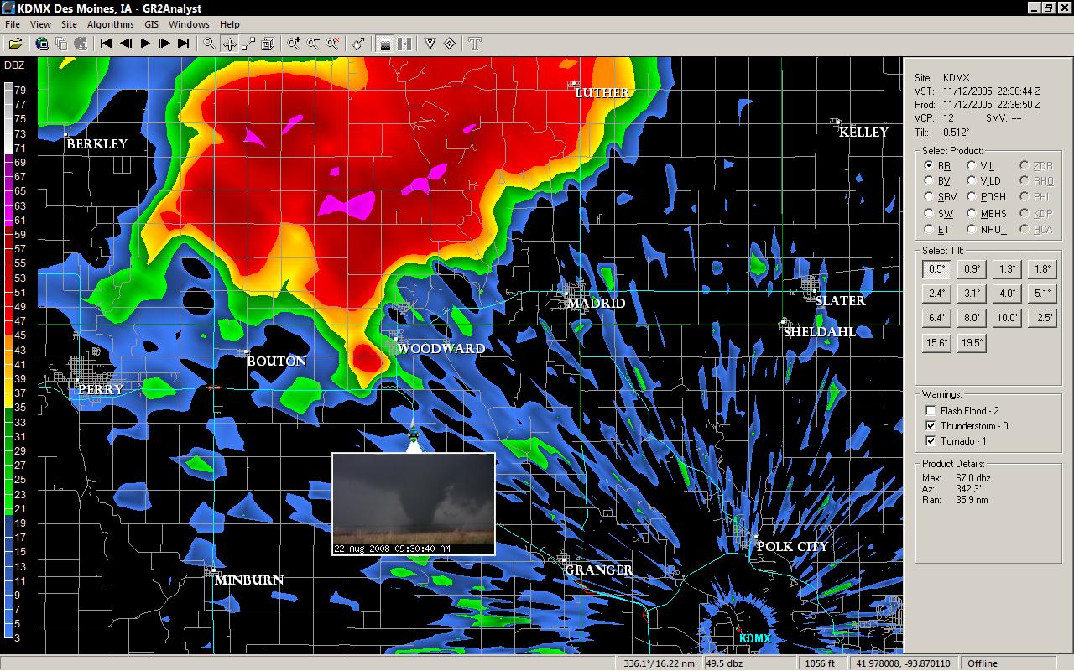
Task: Disable the Thunderstorm warnings checkbox
Action: 931,426
